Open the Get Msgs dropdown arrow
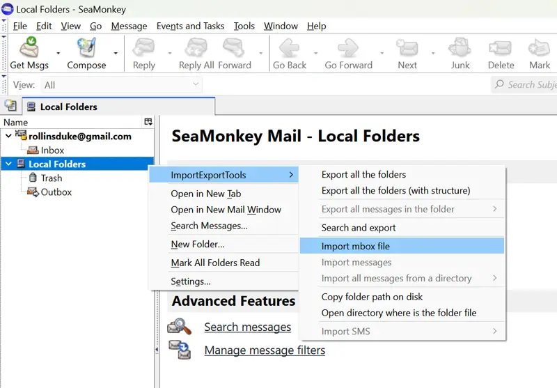This screenshot has height=388, width=557. (x=58, y=53)
